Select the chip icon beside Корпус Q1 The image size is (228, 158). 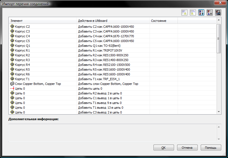12,45
